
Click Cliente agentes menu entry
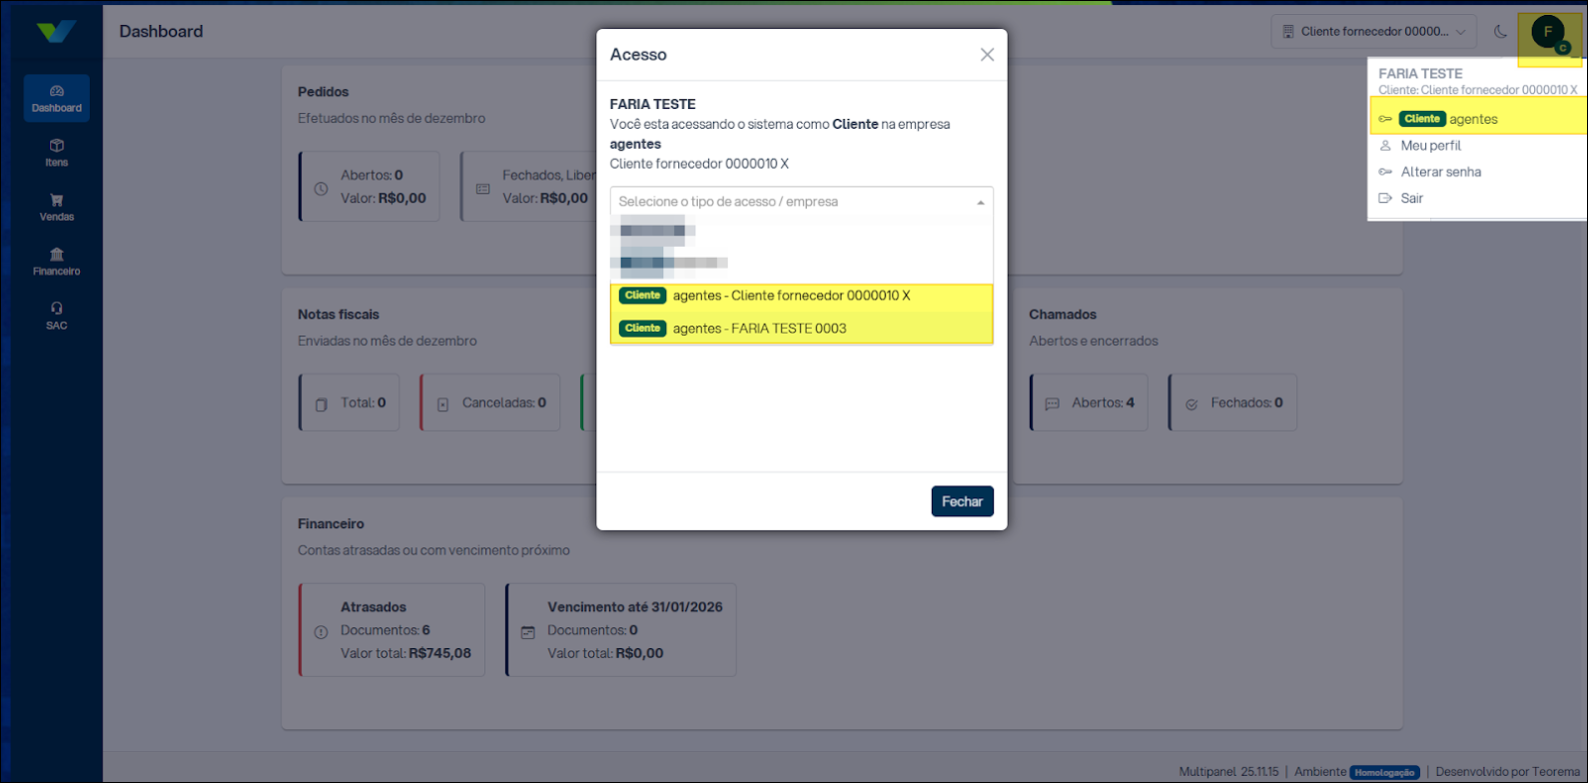pyautogui.click(x=1474, y=119)
